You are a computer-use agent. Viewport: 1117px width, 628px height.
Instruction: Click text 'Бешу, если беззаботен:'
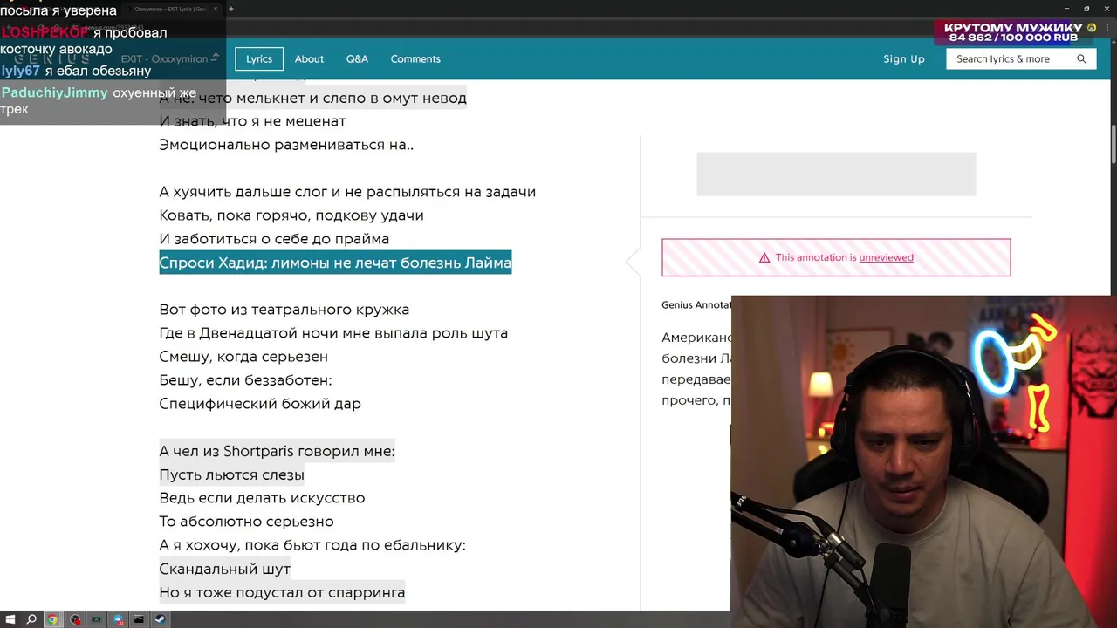pos(245,380)
